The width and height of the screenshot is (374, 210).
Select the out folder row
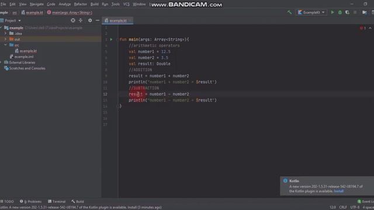(51, 39)
